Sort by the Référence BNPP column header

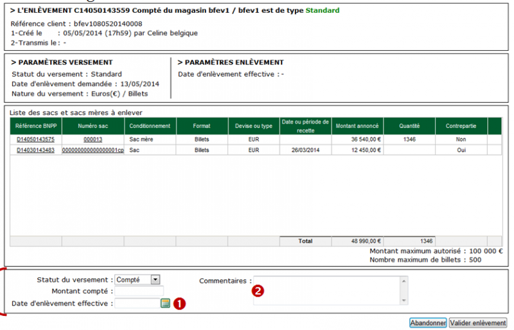point(36,126)
